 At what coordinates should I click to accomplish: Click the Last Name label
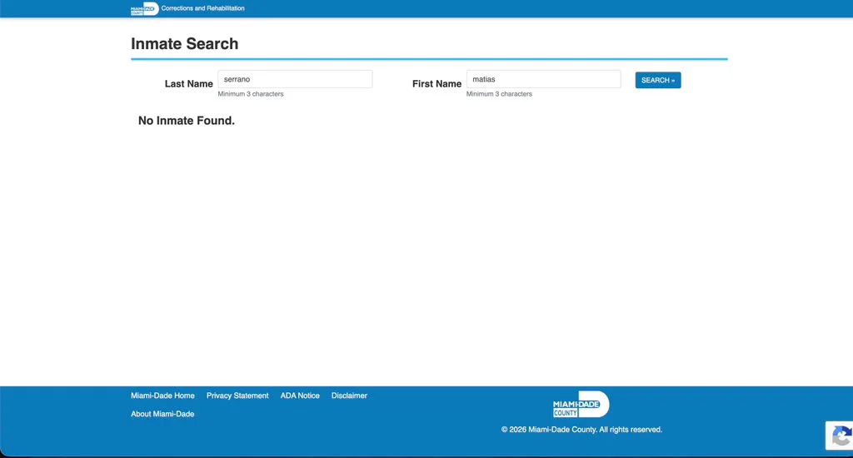189,84
